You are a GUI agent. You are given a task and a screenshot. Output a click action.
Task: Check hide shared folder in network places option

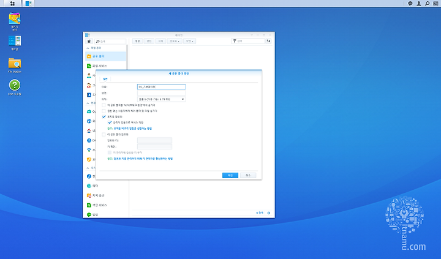104,105
